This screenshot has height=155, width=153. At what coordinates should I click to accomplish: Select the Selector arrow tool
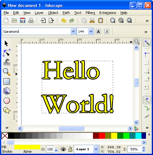point(6,43)
